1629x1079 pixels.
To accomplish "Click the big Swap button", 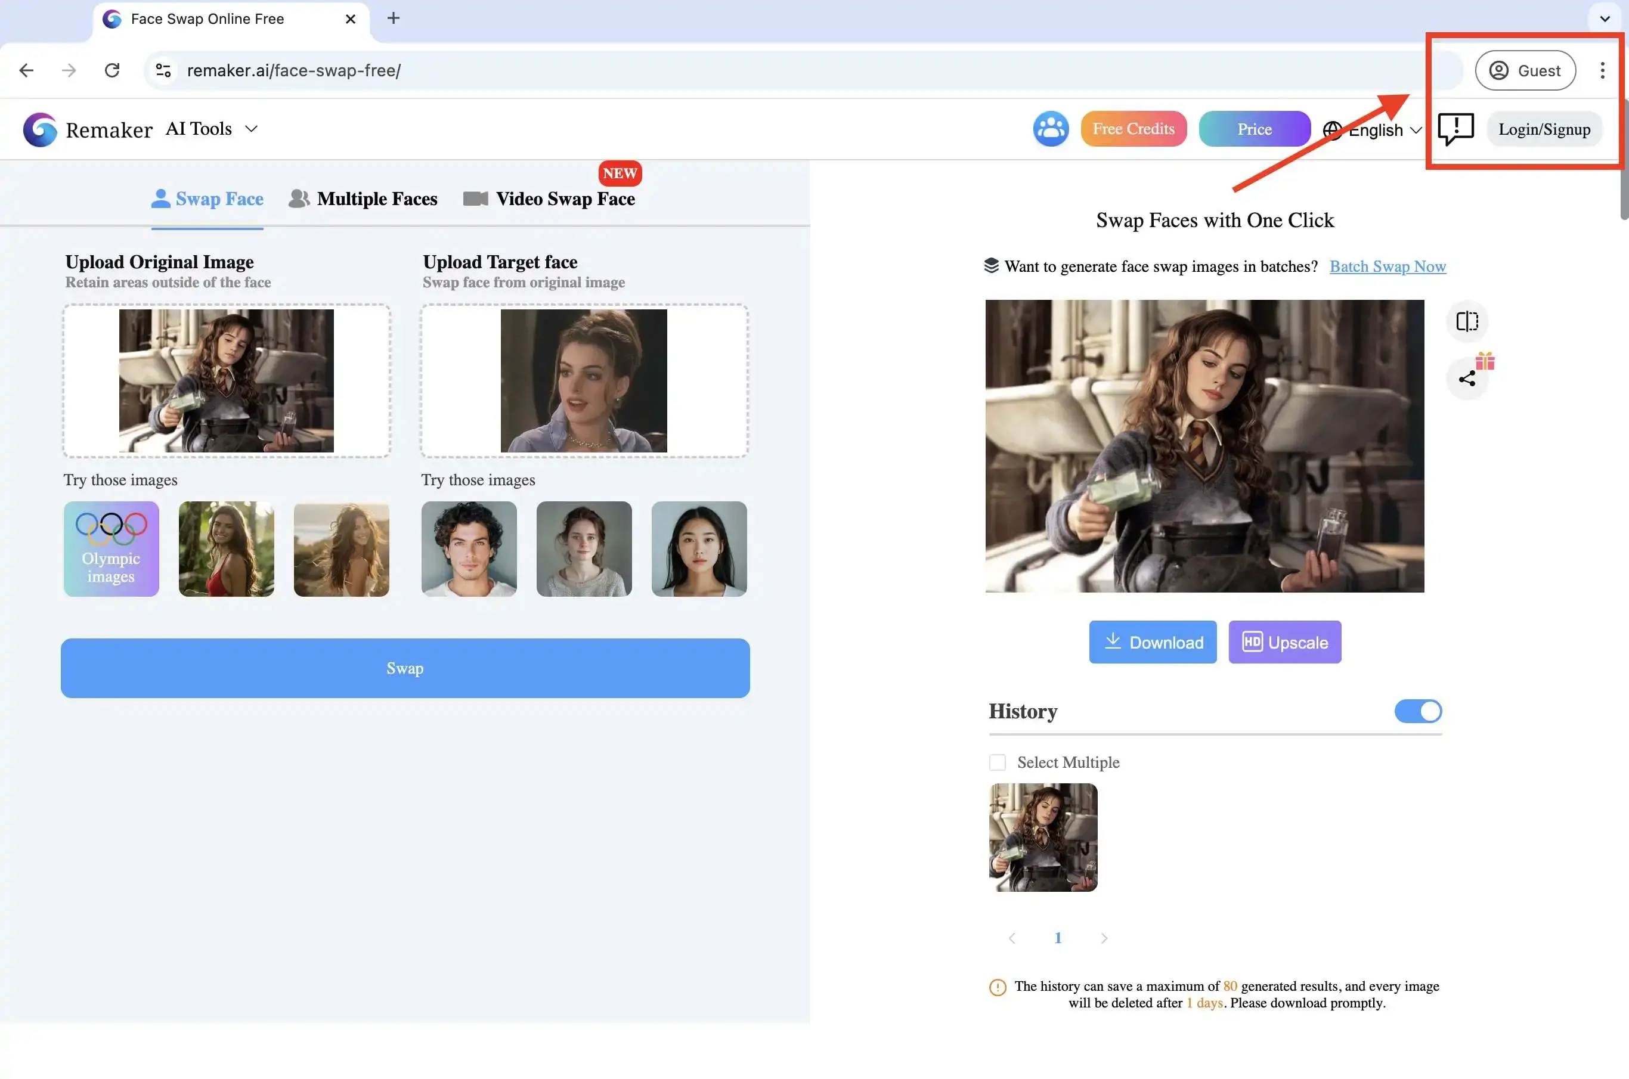I will pos(405,668).
